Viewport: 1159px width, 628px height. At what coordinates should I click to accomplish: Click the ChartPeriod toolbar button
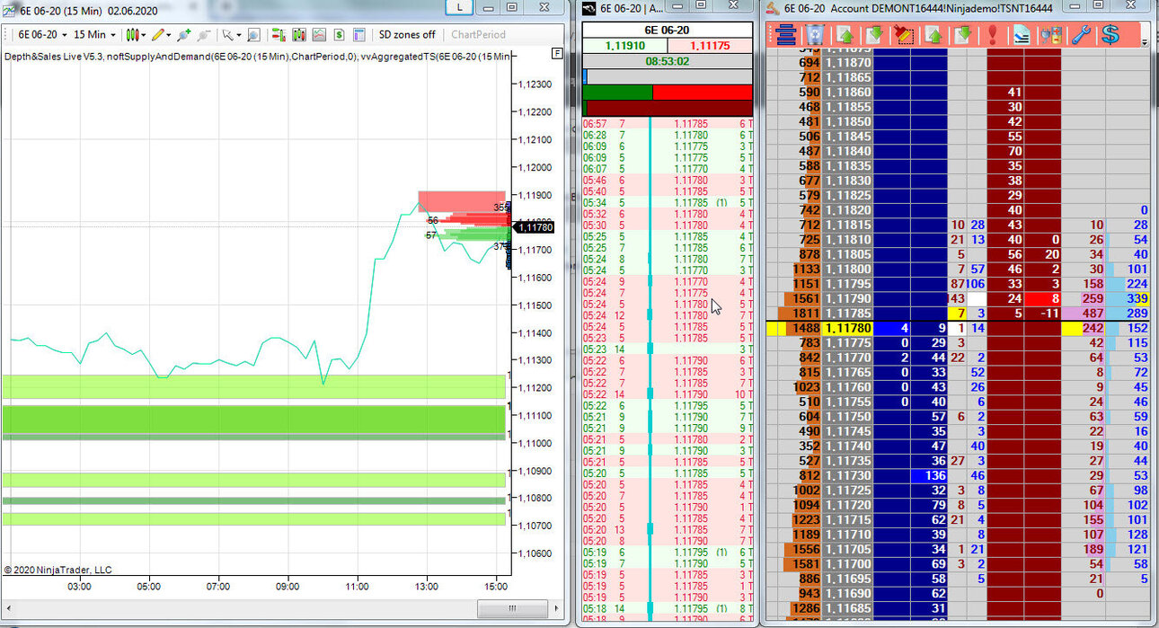tap(478, 35)
